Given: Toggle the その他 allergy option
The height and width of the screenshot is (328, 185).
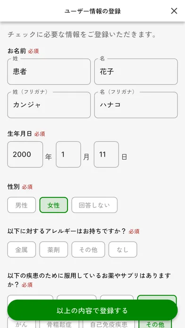Looking at the screenshot, I should point(88,250).
